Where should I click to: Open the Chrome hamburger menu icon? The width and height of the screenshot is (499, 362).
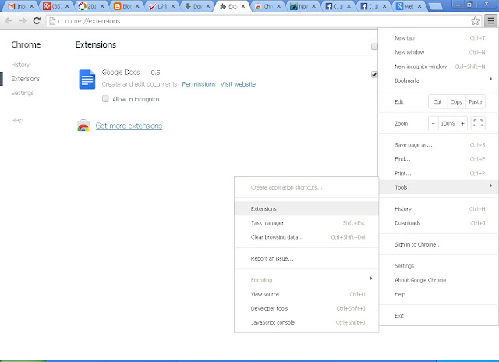490,21
